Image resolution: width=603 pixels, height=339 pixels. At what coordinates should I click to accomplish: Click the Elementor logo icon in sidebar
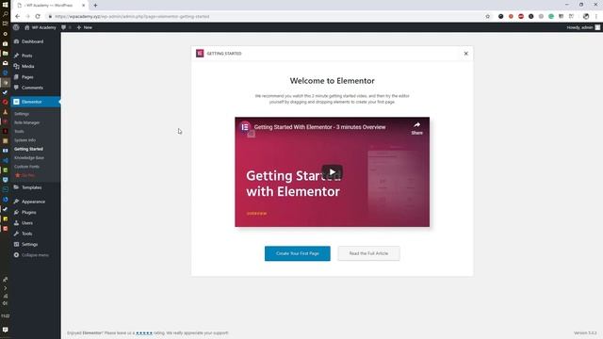point(16,102)
